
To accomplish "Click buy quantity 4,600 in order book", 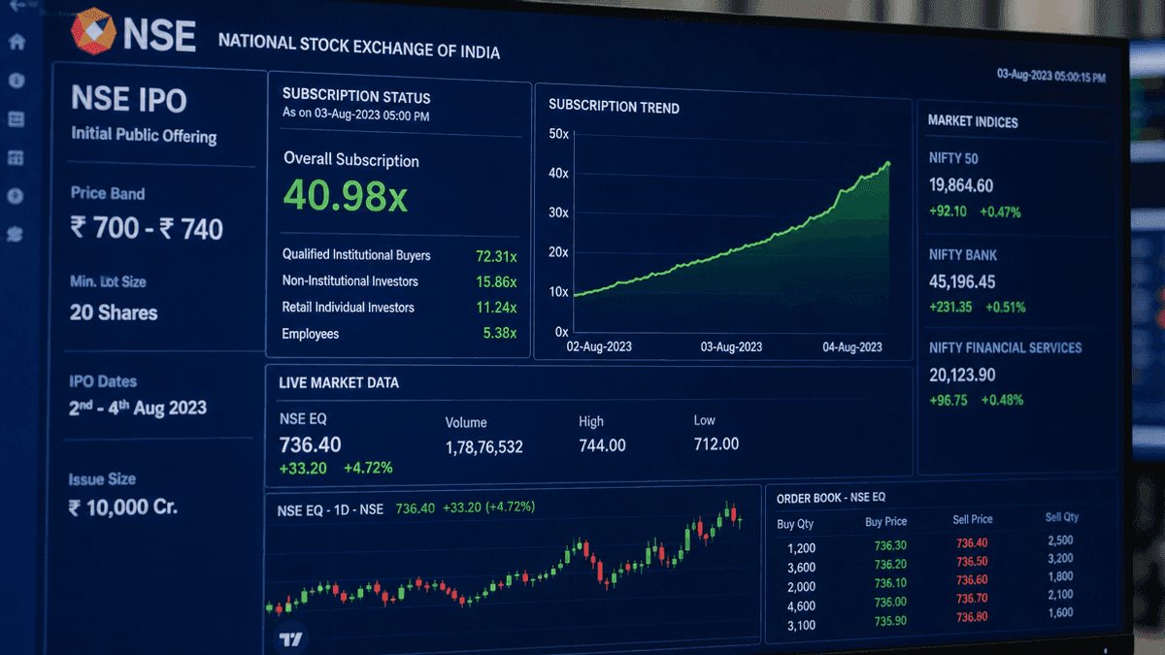I will point(801,606).
